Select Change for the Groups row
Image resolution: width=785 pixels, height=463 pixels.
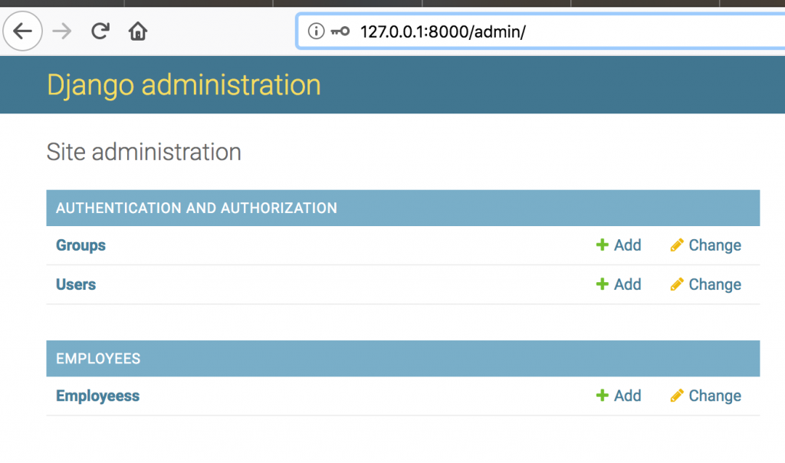click(x=714, y=245)
